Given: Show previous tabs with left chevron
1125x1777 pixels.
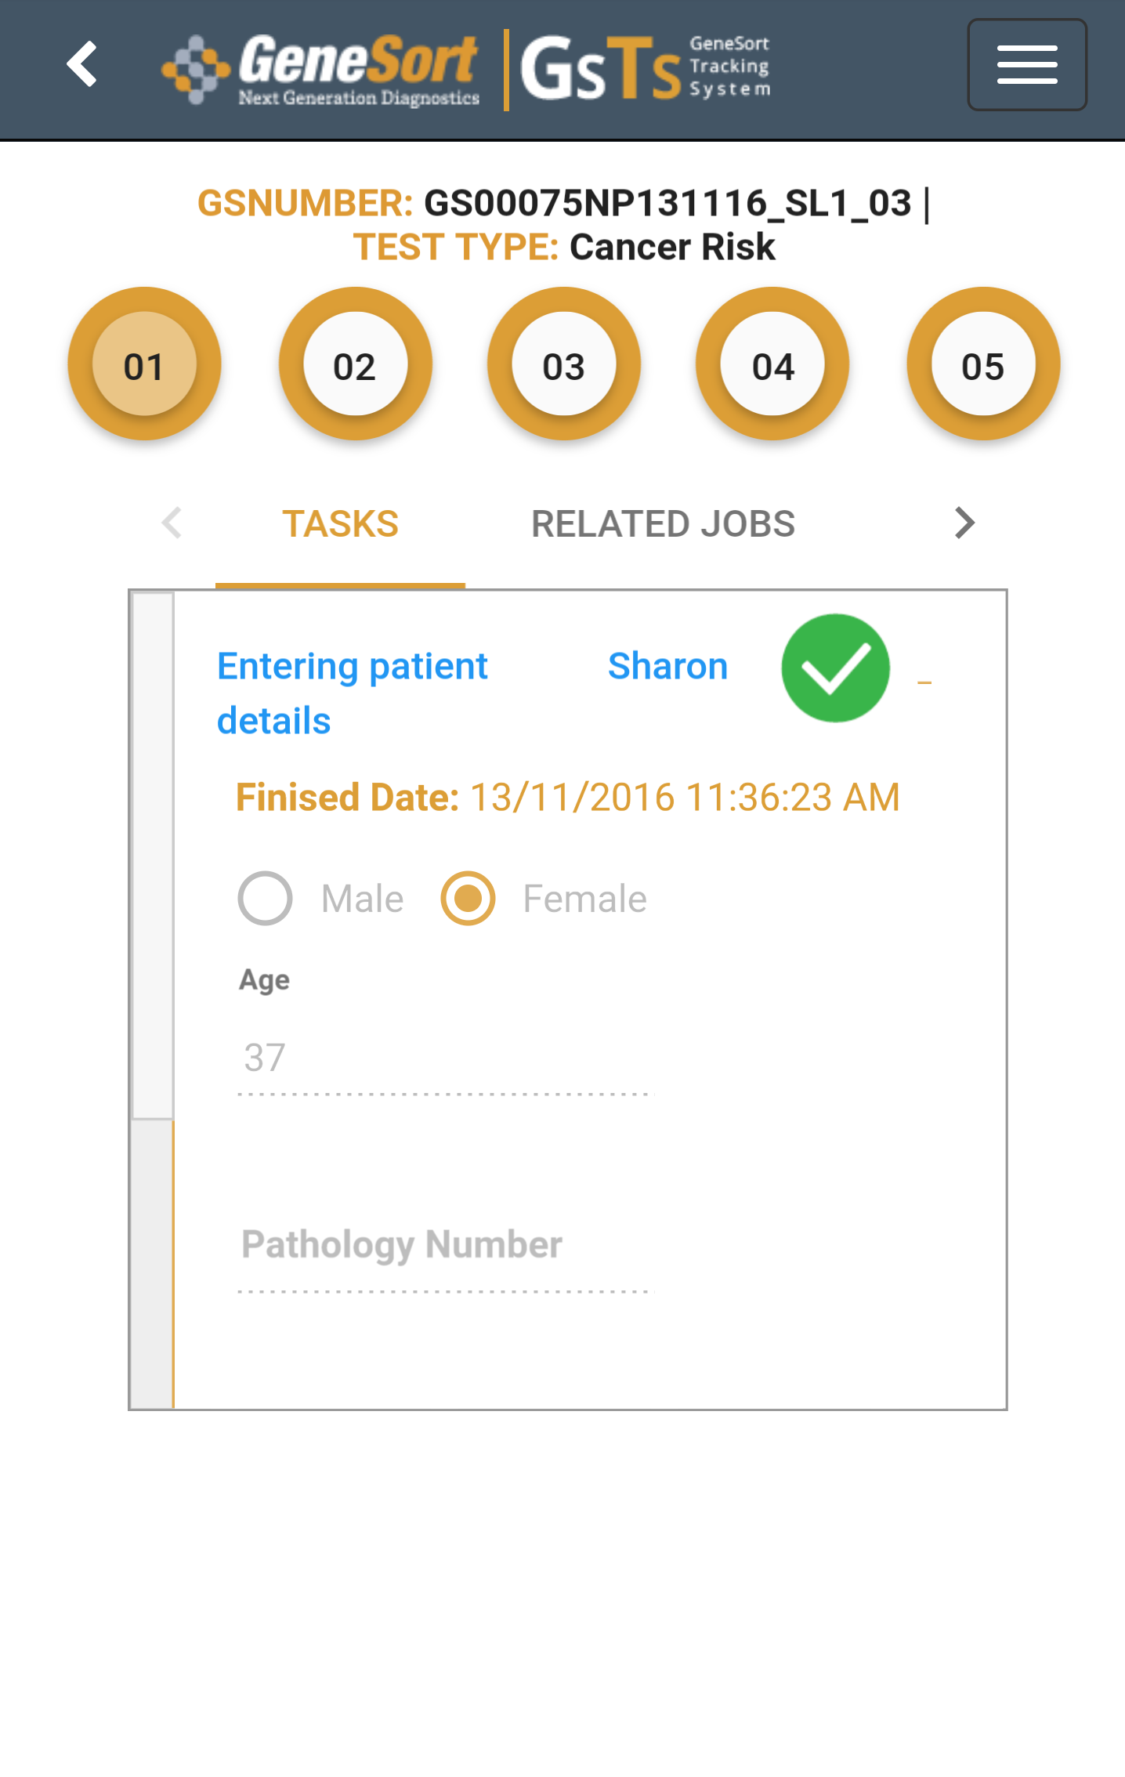Looking at the screenshot, I should coord(172,523).
